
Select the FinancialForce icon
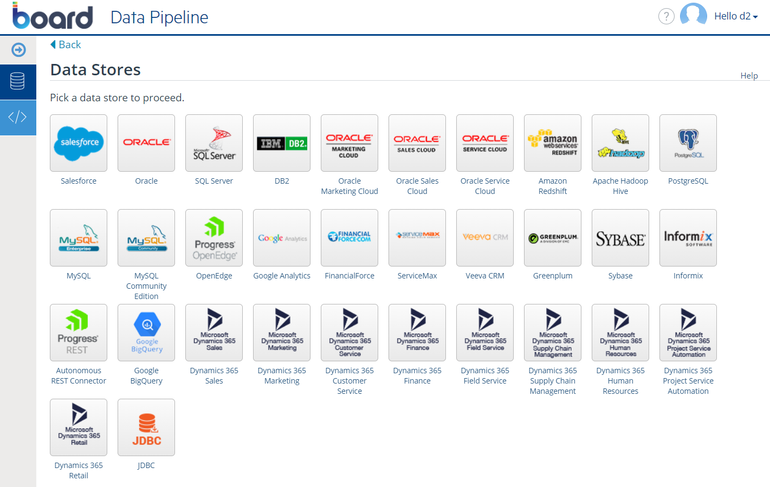(350, 238)
